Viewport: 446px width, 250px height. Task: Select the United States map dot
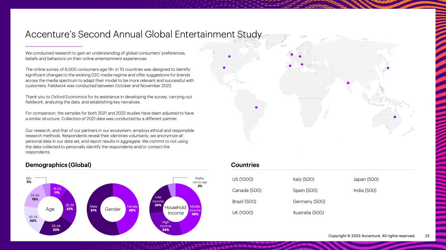point(224,67)
